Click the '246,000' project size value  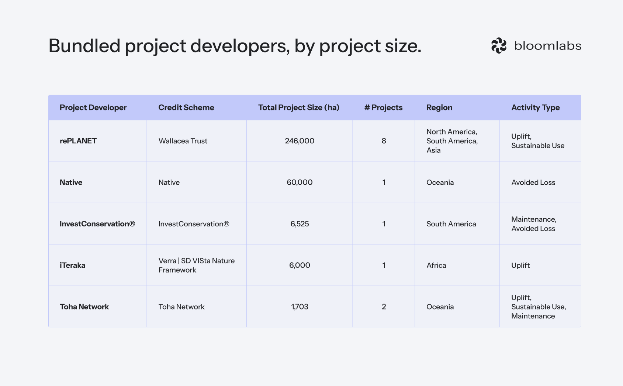coord(300,141)
